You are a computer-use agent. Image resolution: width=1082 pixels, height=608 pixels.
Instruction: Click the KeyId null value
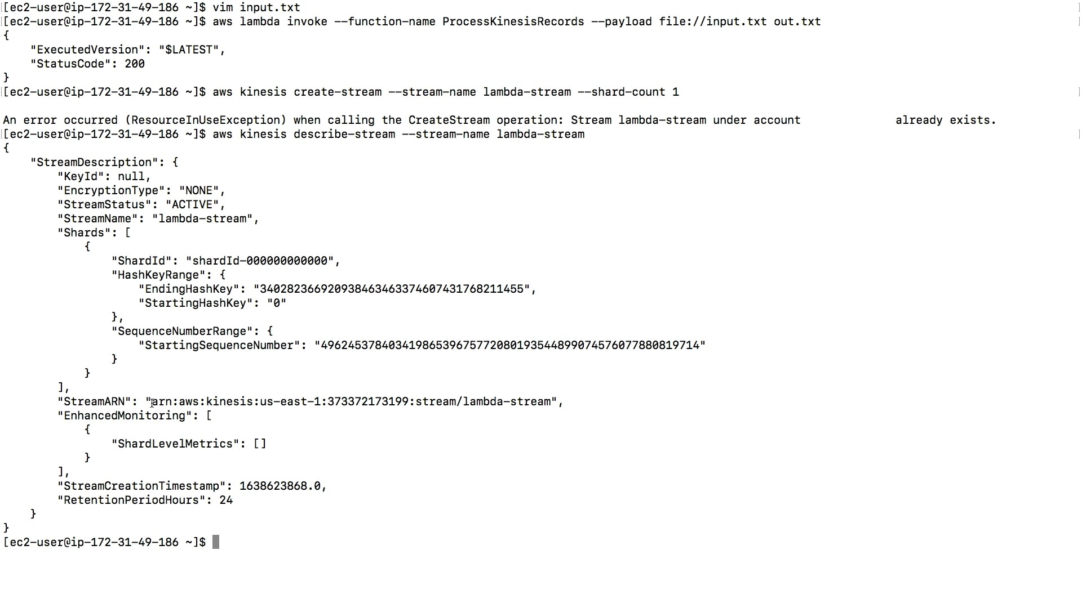pyautogui.click(x=131, y=176)
